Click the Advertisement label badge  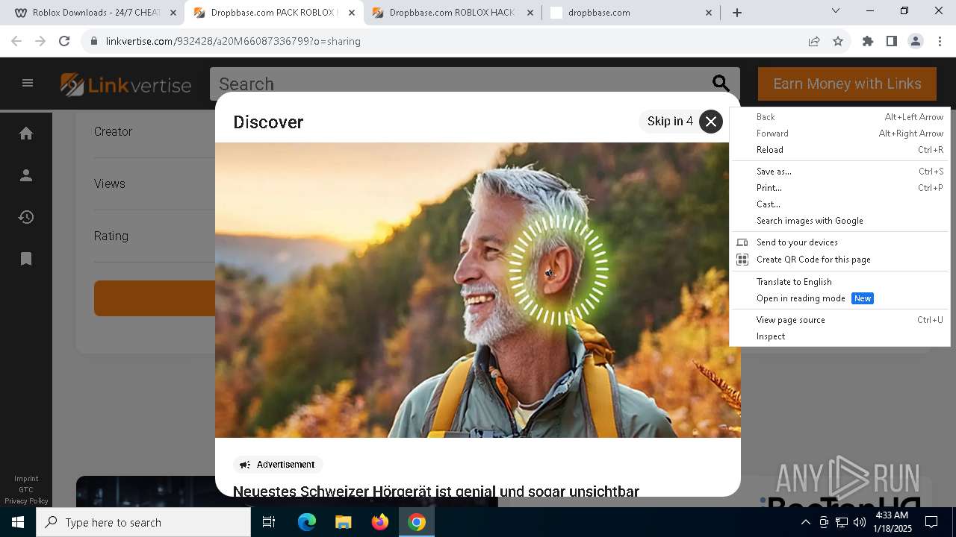[x=278, y=465]
